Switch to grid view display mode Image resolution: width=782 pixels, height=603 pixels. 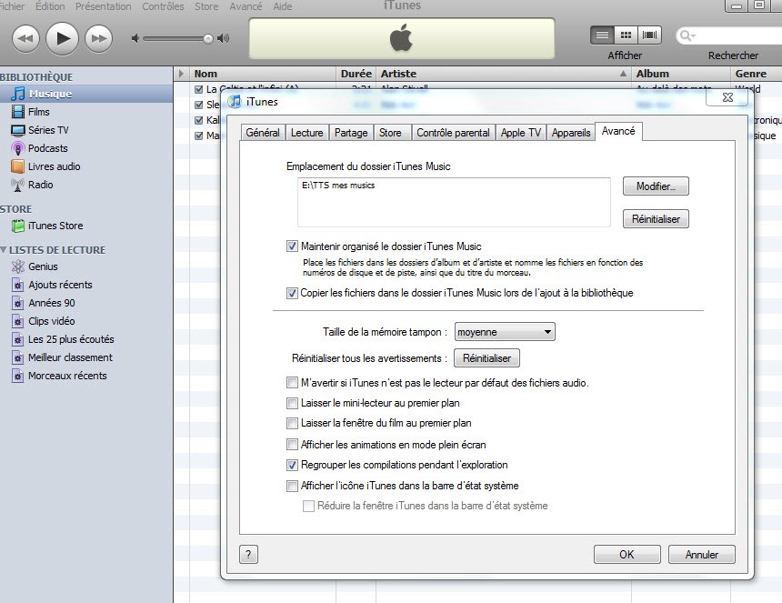(626, 35)
